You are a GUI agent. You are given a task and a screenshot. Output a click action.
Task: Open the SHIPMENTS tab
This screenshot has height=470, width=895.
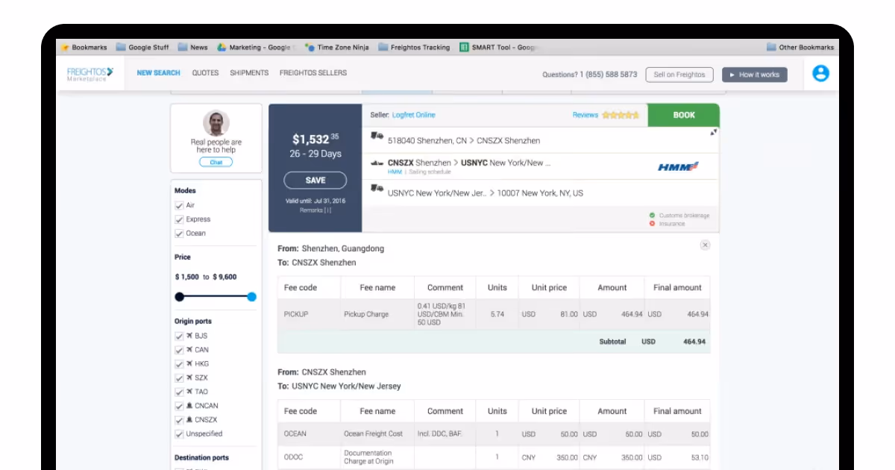pyautogui.click(x=249, y=73)
